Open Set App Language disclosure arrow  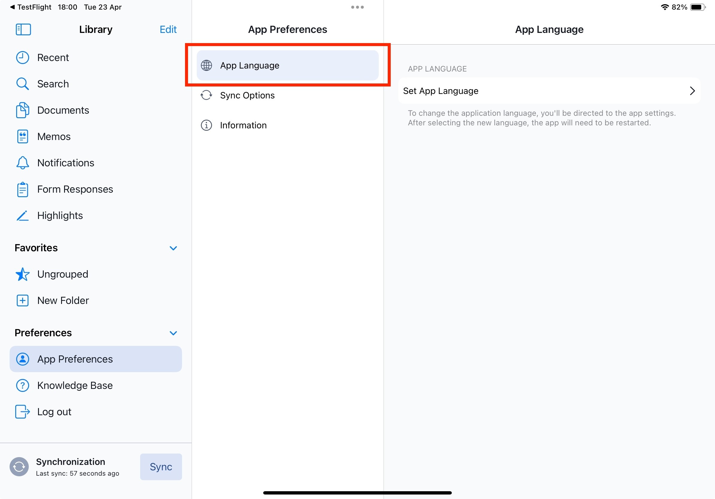[692, 91]
